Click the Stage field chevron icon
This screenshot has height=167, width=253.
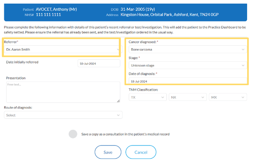pyautogui.click(x=243, y=66)
